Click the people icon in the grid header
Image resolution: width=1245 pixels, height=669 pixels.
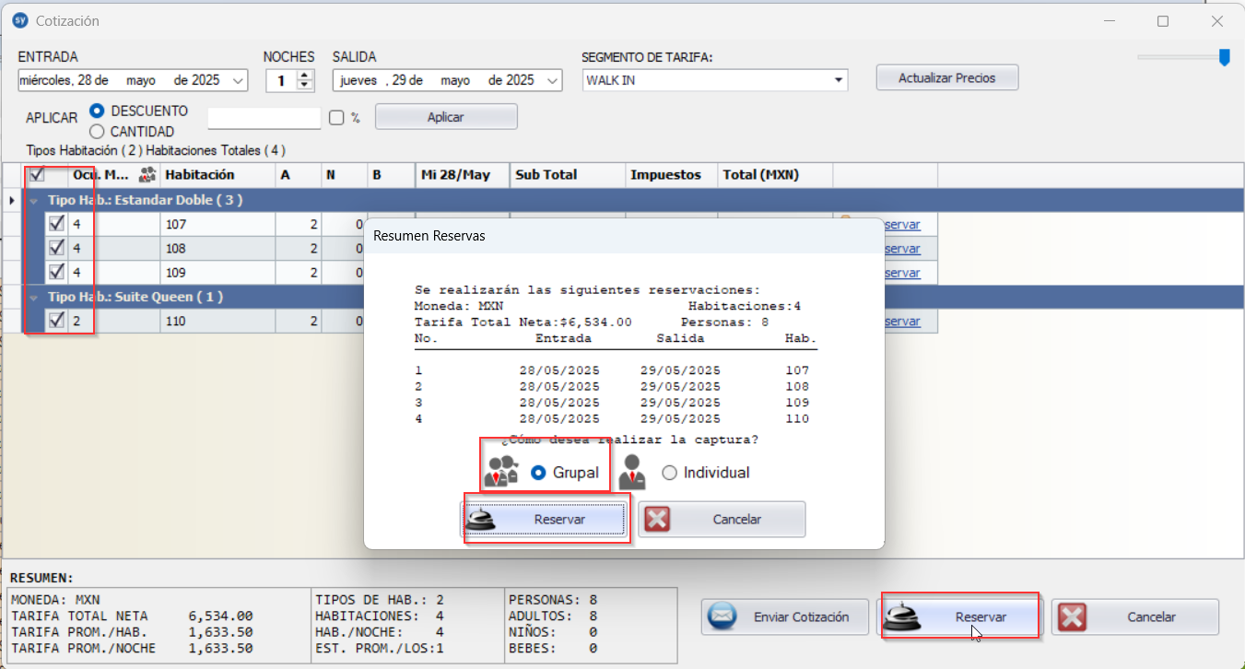(147, 174)
